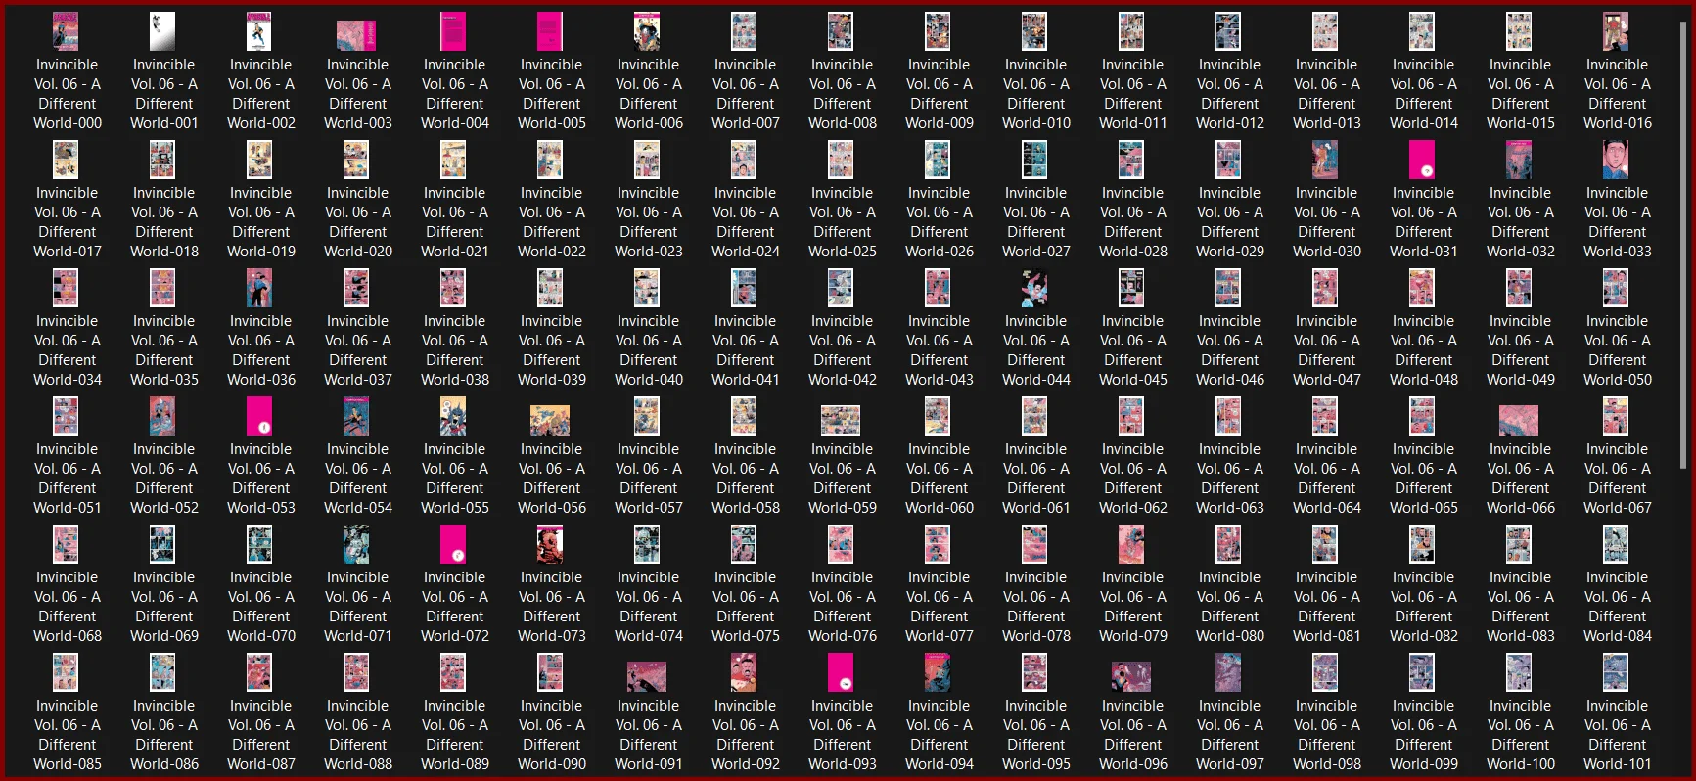Select the World-072 pink file icon
1696x781 pixels.
[x=453, y=544]
